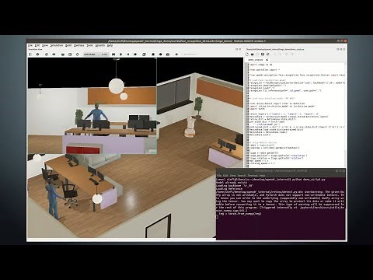Screen dimensions: 373x280
Task: Open the Webots Help menu
Action: [110, 45]
